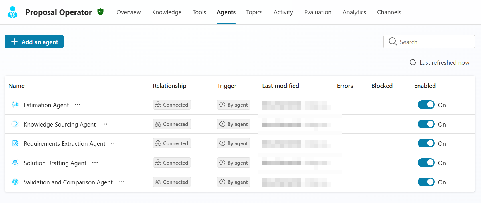Click the Knowledge Sourcing Agent icon
The height and width of the screenshot is (203, 481).
tap(15, 124)
